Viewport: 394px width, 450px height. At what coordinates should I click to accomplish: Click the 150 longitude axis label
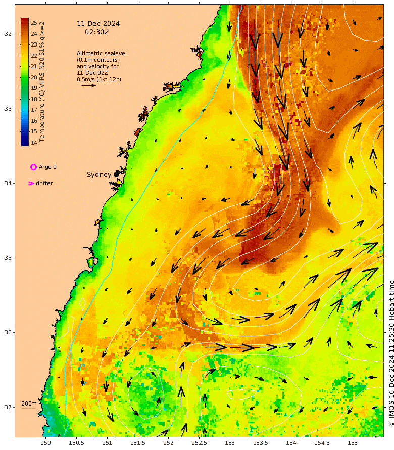pos(45,443)
